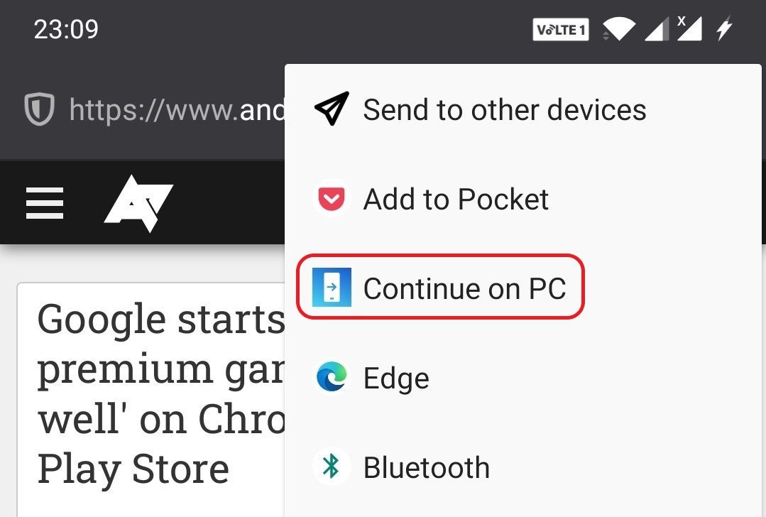Click the red Pocket icon
766x517 pixels.
(x=331, y=199)
